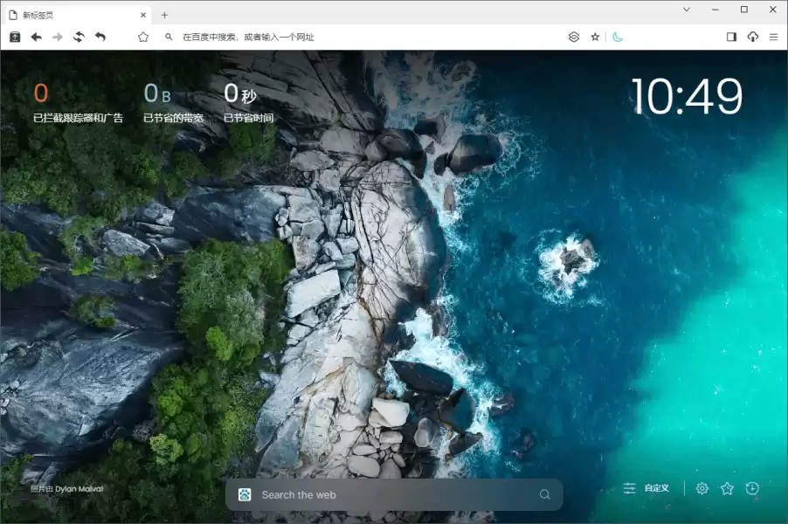Toggle the sidebar panel icon
Viewport: 788px width, 524px height.
732,37
